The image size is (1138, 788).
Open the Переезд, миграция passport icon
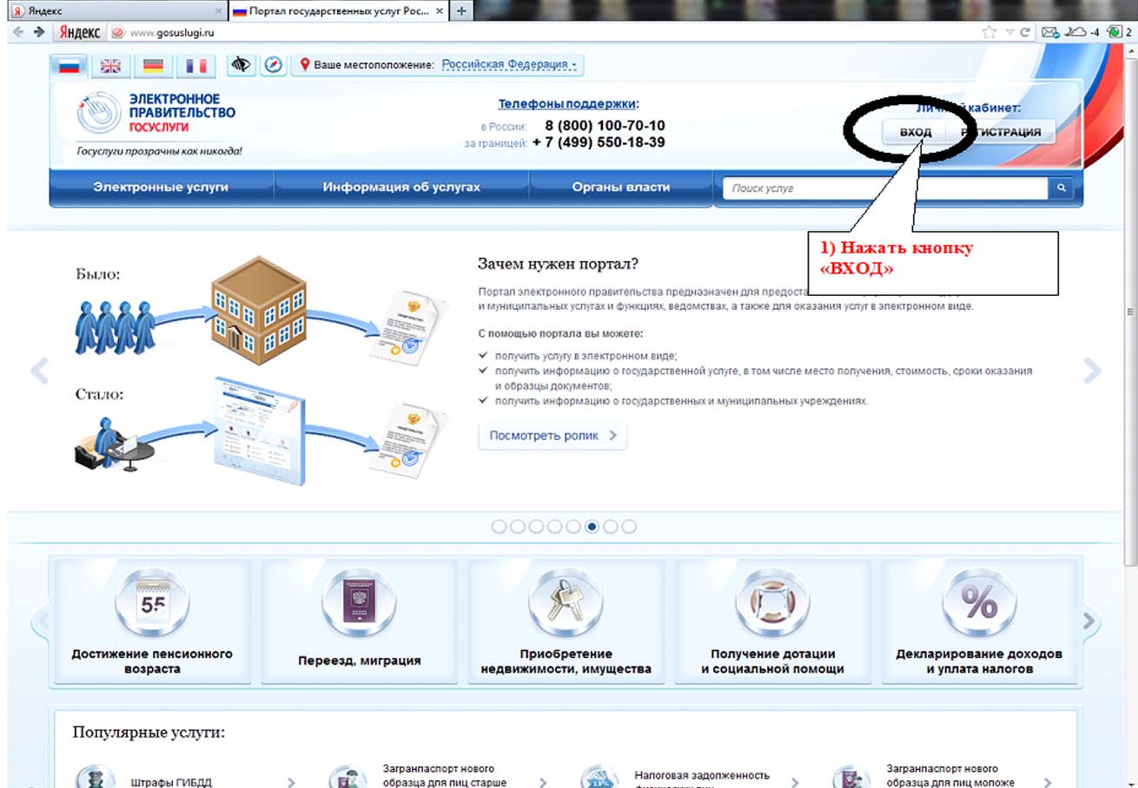pos(359,603)
